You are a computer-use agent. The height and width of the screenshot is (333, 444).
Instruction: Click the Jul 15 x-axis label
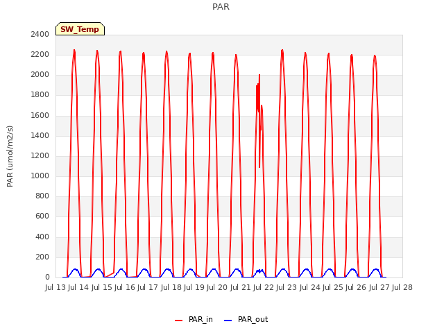102,287
